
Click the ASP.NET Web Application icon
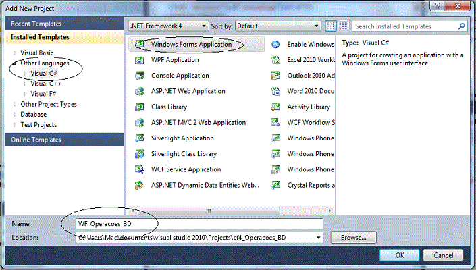point(140,91)
